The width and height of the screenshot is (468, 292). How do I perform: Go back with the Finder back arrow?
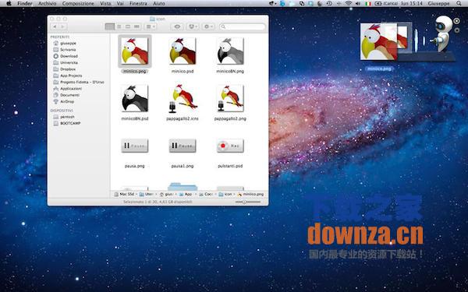(x=55, y=26)
